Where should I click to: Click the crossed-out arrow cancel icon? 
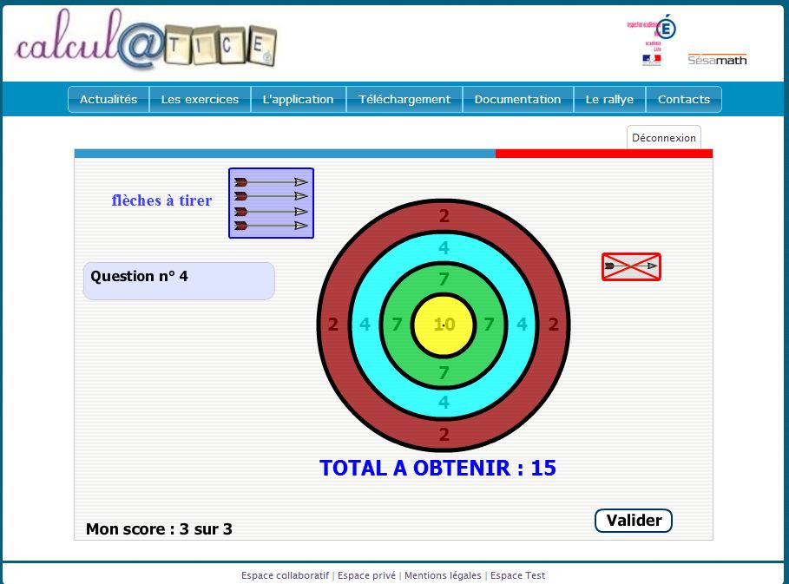631,266
